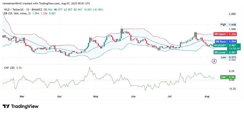This screenshot has height=113, width=244.
Task: Open the CMF (20) indicator legend
Action: tap(9, 68)
